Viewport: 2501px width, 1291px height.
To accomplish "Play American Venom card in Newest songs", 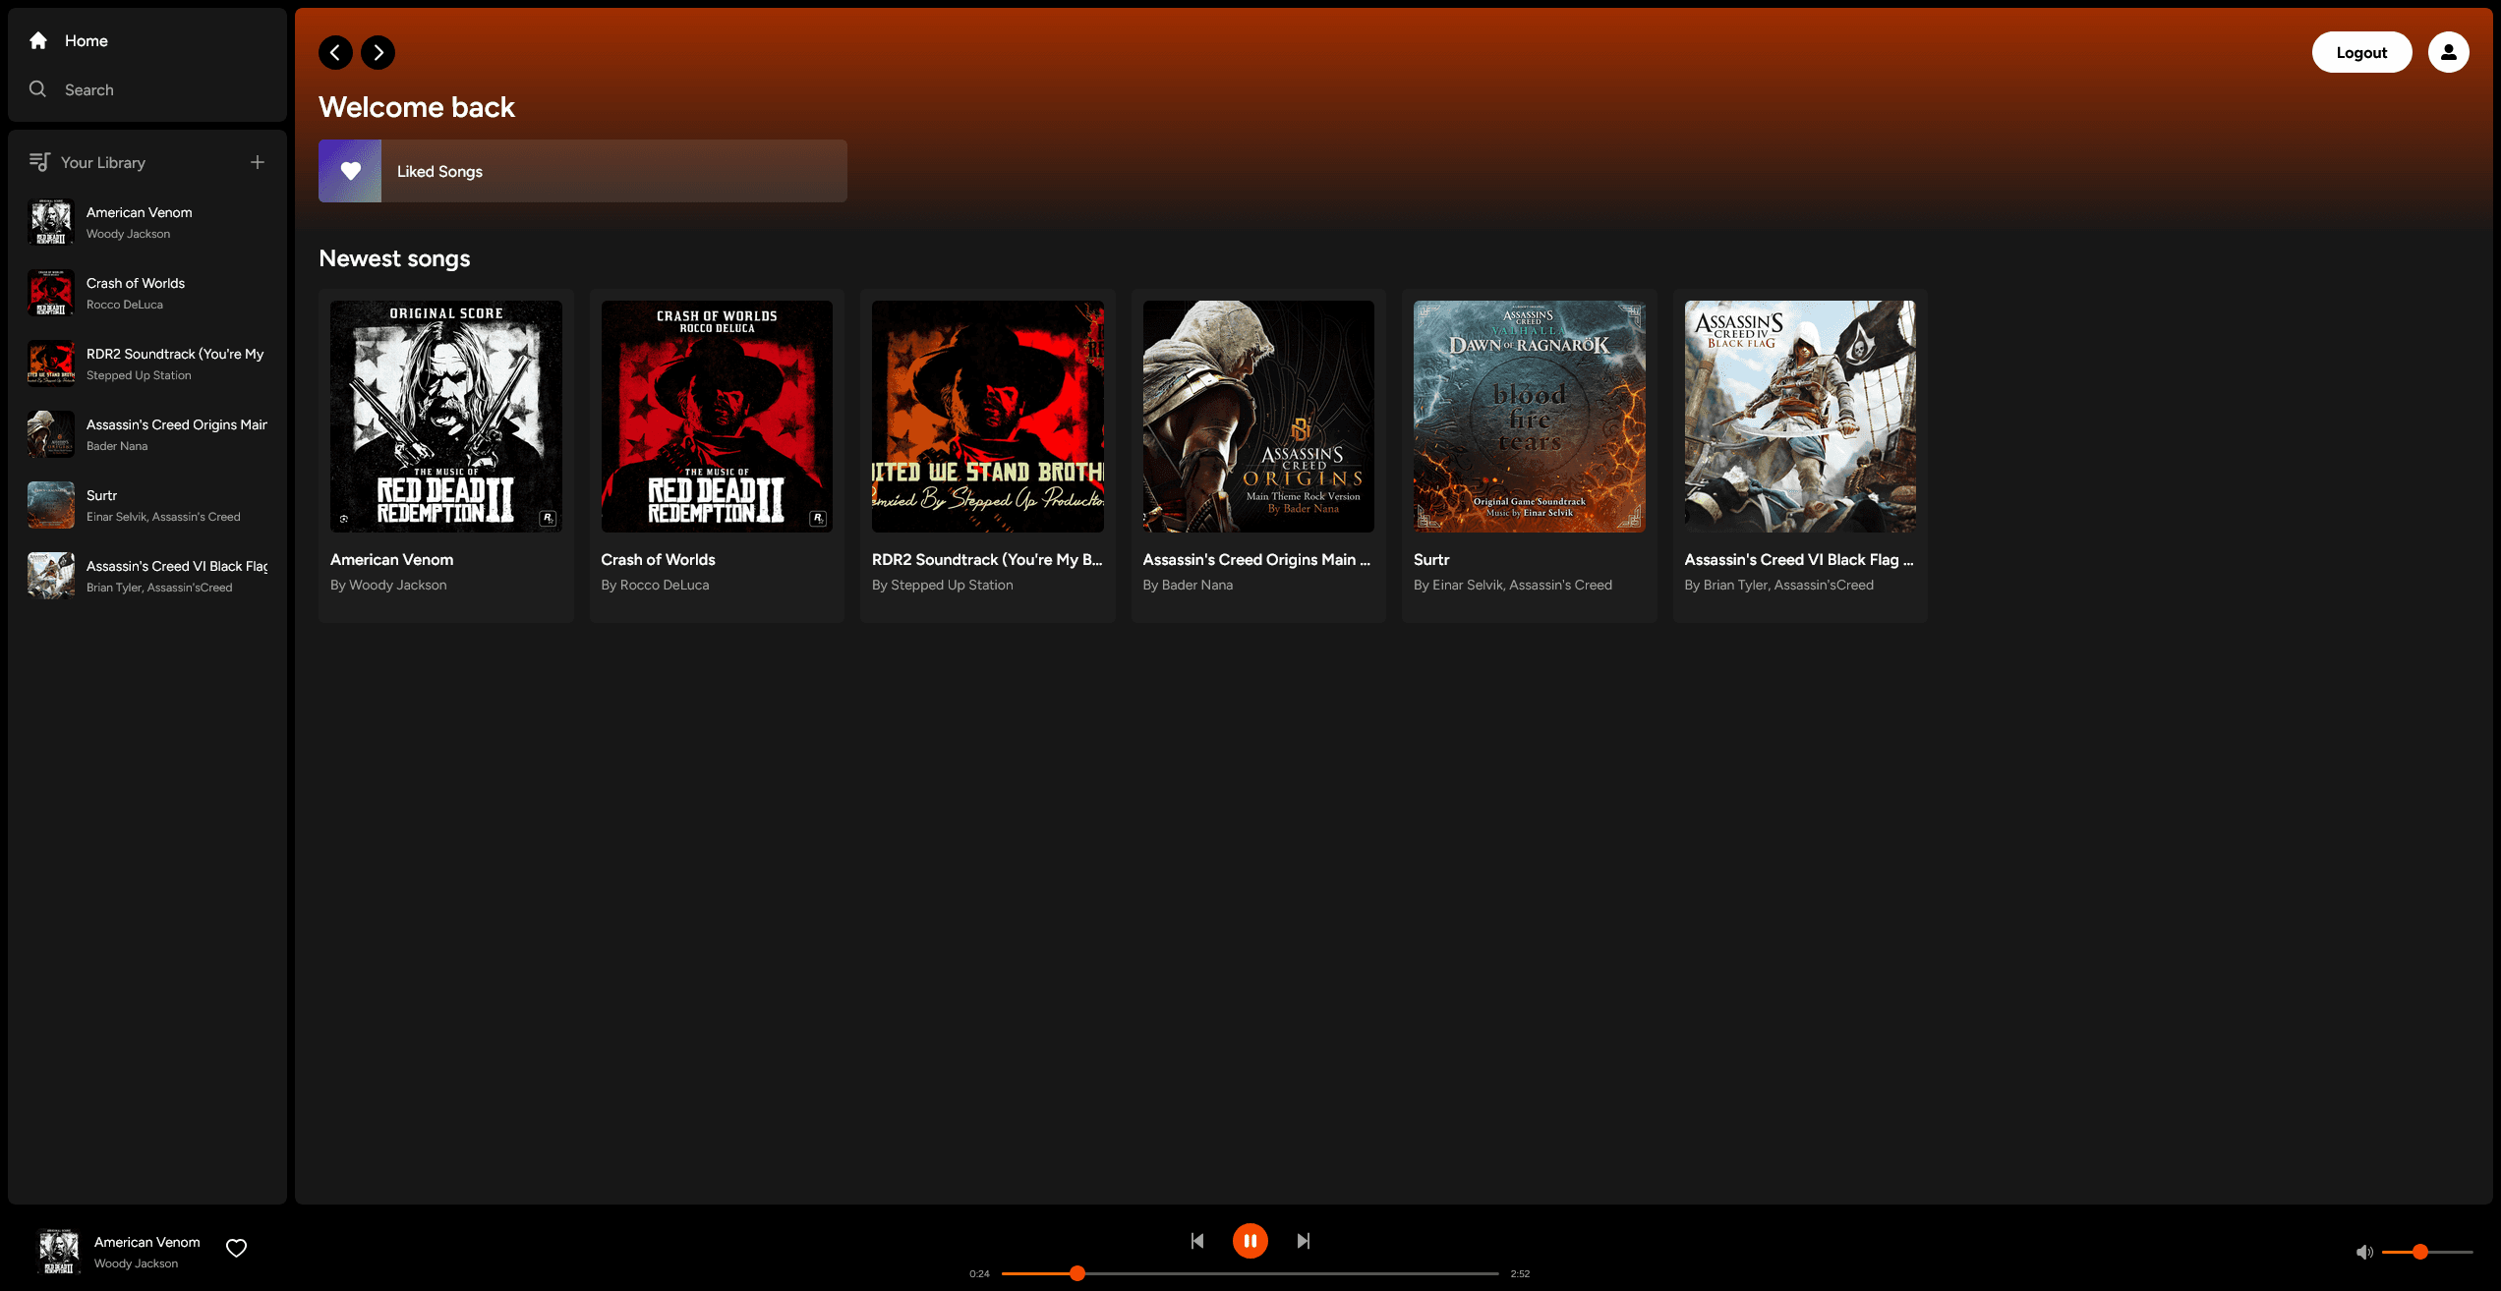I will pyautogui.click(x=445, y=455).
